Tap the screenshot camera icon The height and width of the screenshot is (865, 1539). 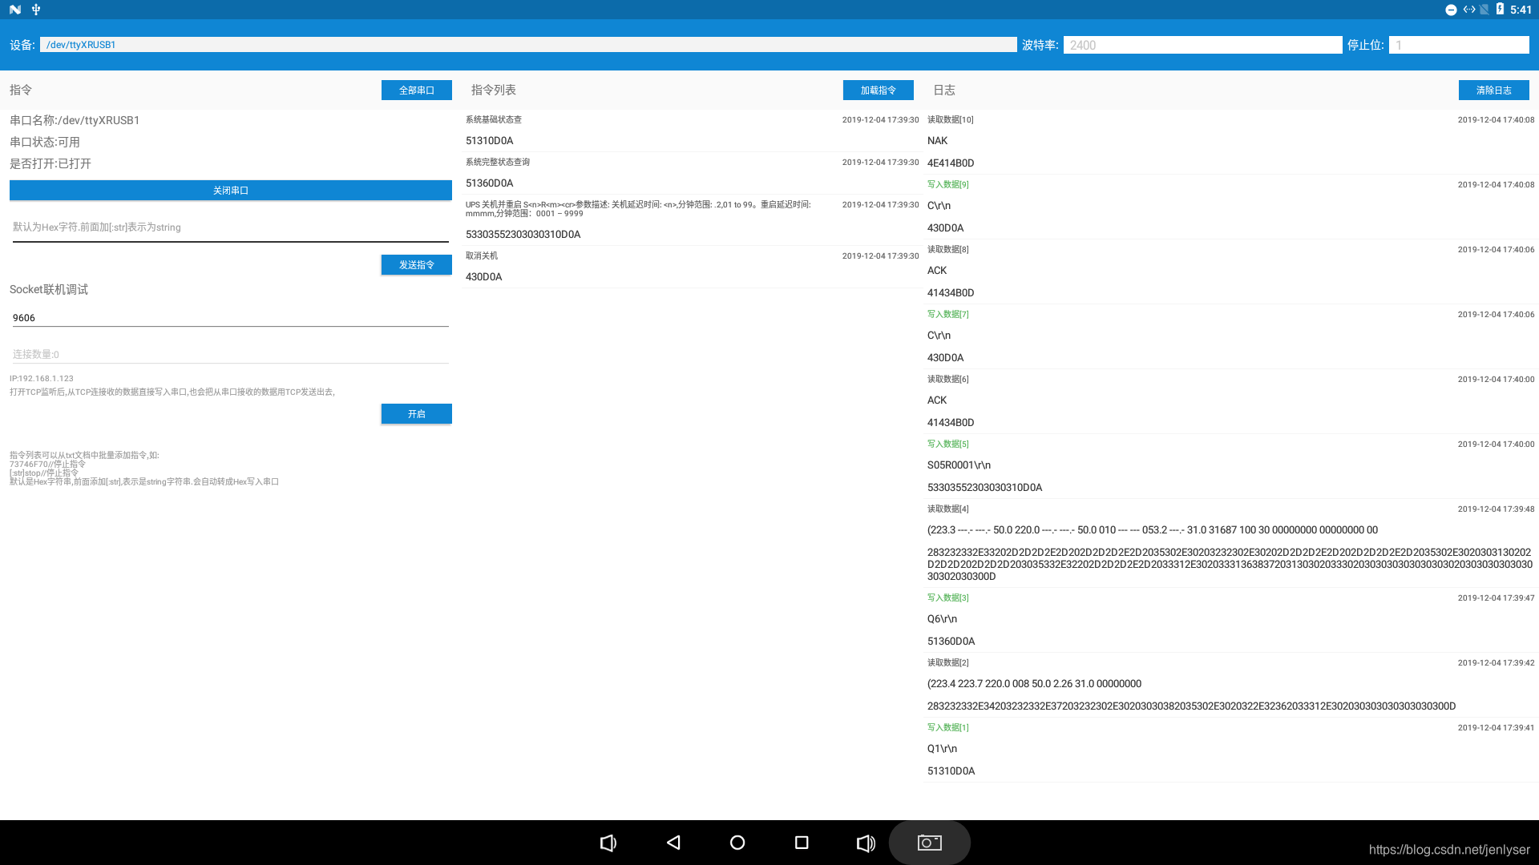[930, 843]
